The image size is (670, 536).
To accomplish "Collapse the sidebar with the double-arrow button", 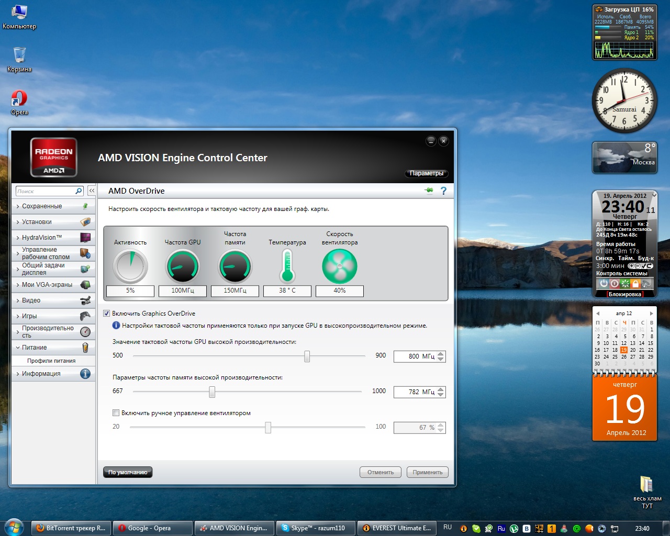I will [92, 191].
